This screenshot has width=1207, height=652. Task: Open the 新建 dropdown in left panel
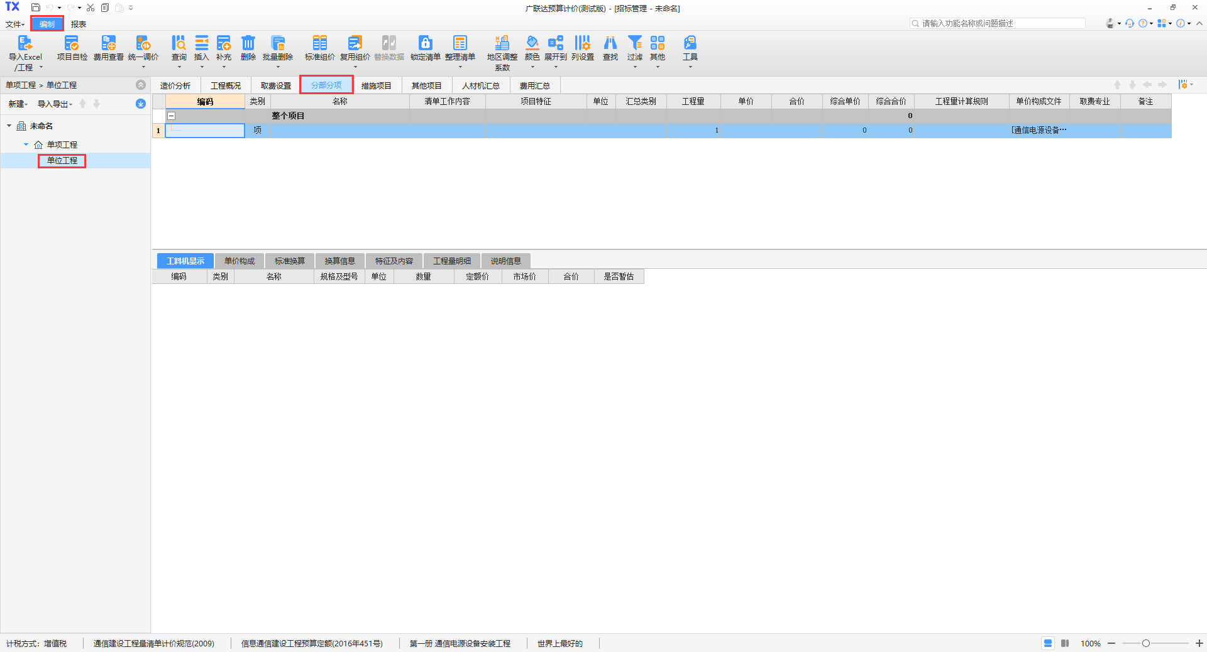(18, 104)
